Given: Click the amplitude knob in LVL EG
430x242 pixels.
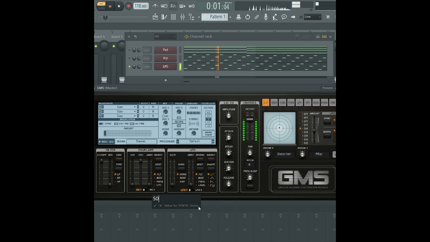Looking at the screenshot, I should point(228,116).
